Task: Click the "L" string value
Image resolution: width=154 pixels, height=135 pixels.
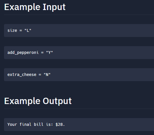Action: [x=28, y=30]
